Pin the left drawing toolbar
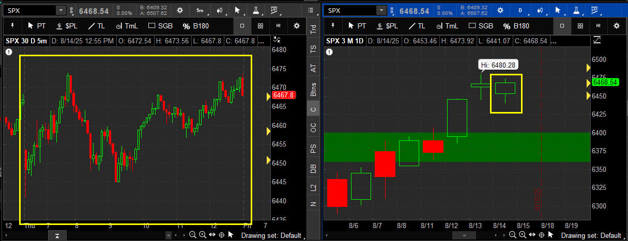628x241 pixels. pyautogui.click(x=11, y=25)
